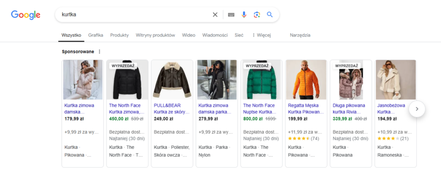Click the 339,99 zł sale price
This screenshot has width=441, height=176.
[342, 119]
